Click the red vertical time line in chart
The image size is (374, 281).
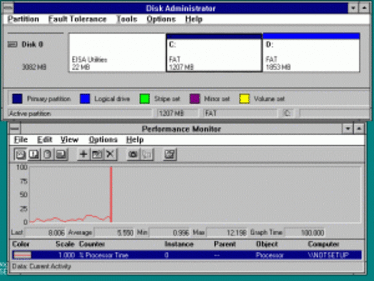[x=111, y=194]
